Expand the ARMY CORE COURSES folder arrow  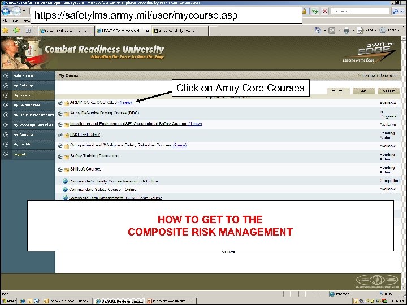[x=60, y=103]
